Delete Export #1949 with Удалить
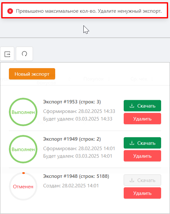170x214 pixels. coord(142,156)
